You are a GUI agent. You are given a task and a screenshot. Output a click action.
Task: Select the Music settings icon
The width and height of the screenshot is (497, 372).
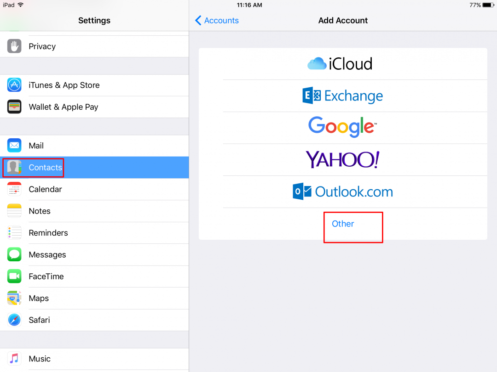[x=14, y=359]
